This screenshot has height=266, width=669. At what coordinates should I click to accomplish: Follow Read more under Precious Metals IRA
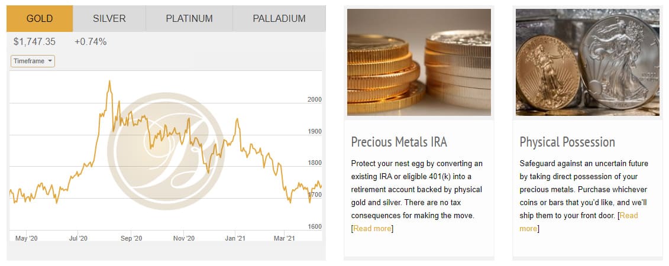coord(372,229)
